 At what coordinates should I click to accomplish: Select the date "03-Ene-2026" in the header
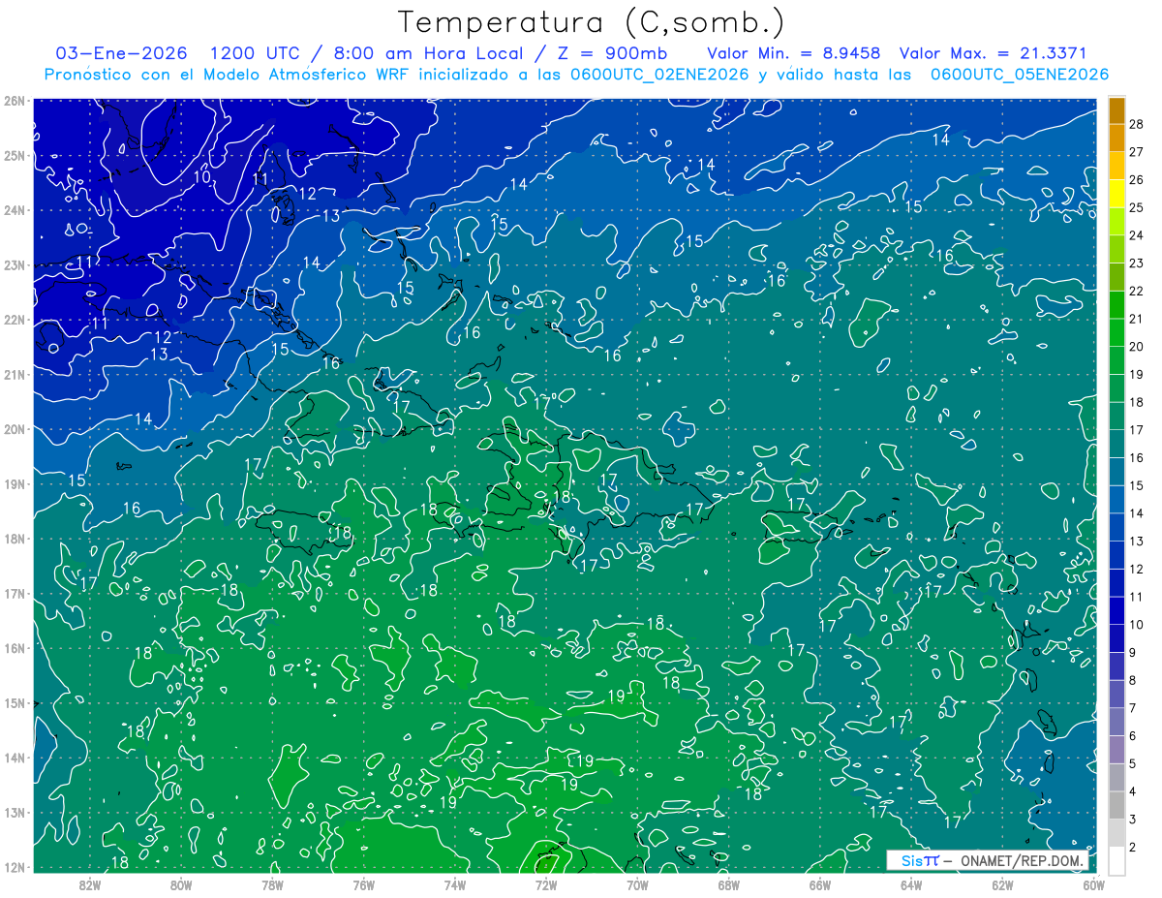pyautogui.click(x=121, y=53)
